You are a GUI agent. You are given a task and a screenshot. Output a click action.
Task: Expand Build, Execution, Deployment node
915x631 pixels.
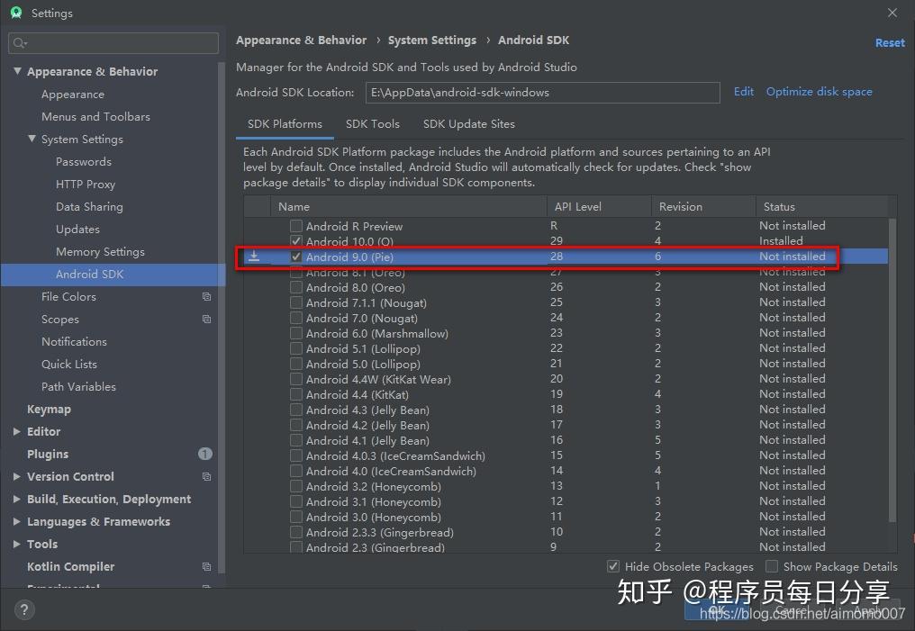pyautogui.click(x=17, y=500)
